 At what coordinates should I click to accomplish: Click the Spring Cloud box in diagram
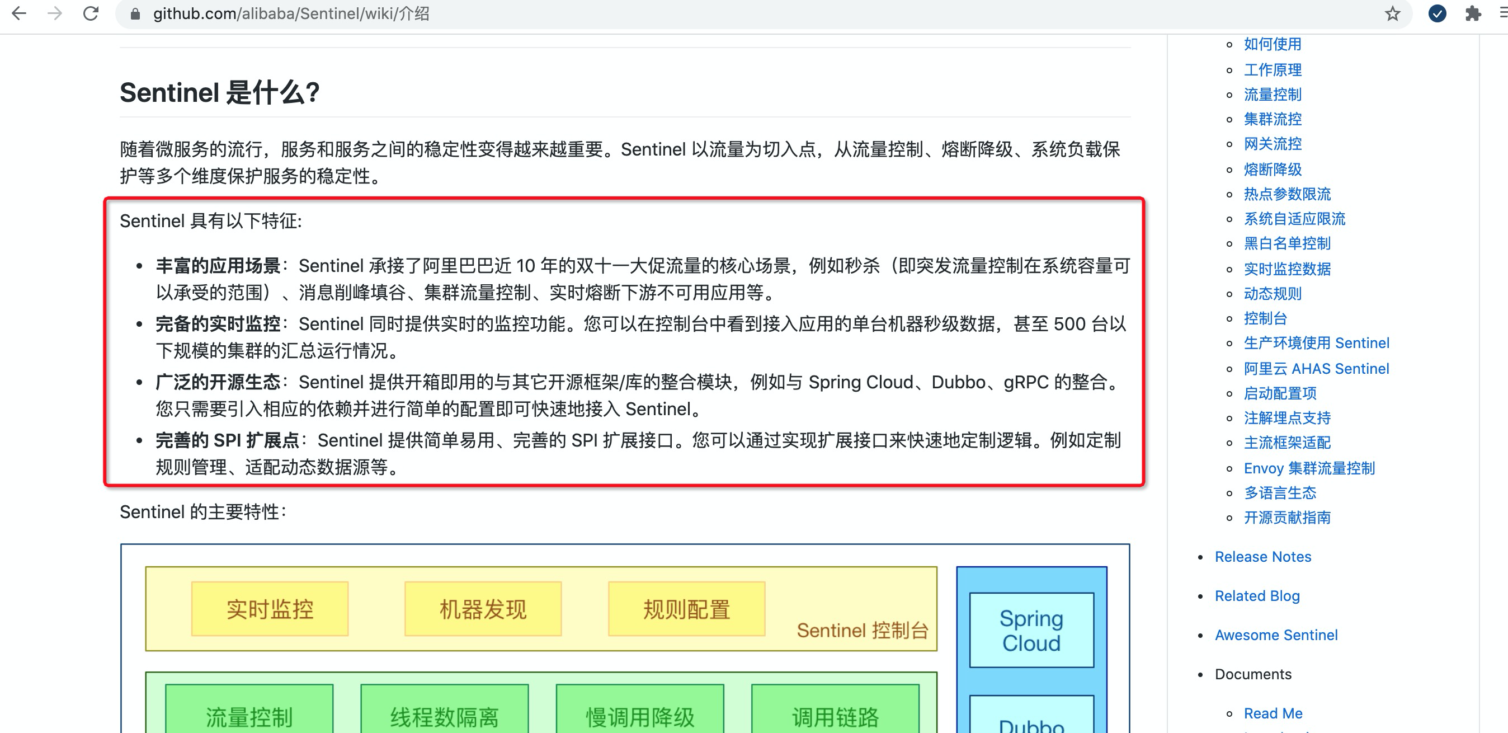point(1031,630)
